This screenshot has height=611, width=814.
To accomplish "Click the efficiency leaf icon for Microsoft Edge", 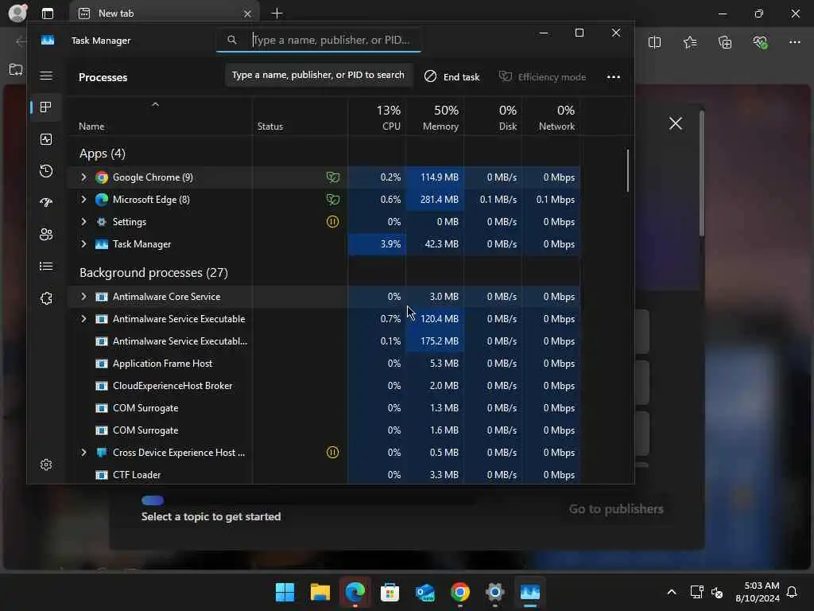I will click(333, 200).
